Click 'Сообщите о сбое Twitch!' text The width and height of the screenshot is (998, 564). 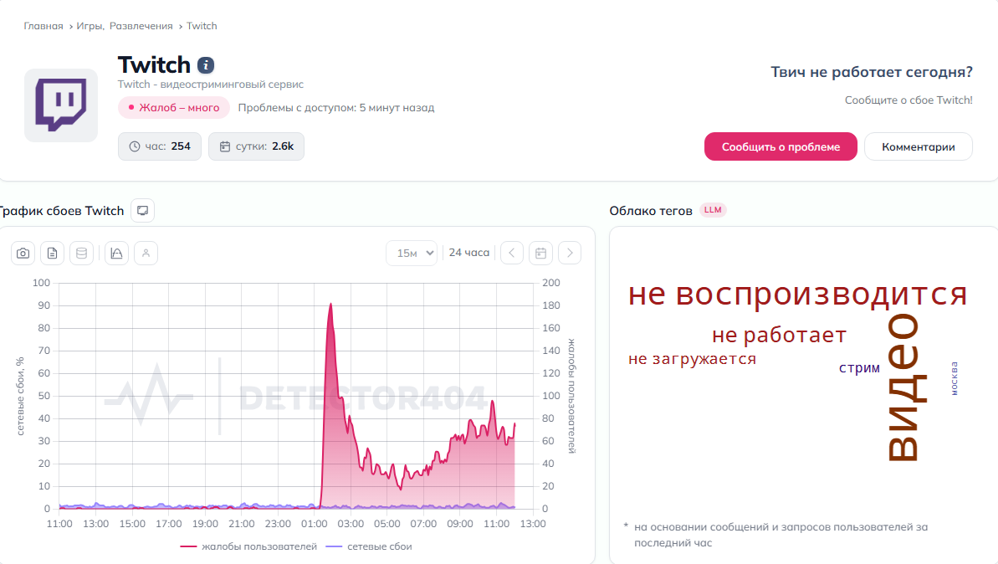point(908,100)
